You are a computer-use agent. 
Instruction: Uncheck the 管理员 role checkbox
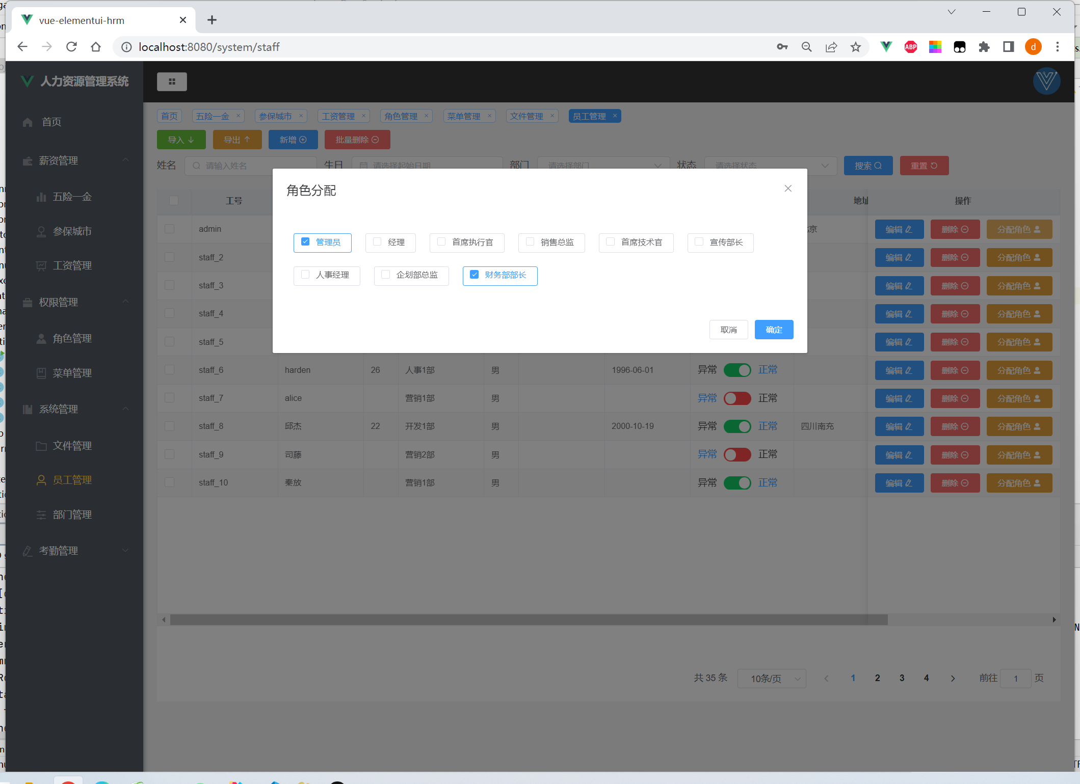point(305,242)
